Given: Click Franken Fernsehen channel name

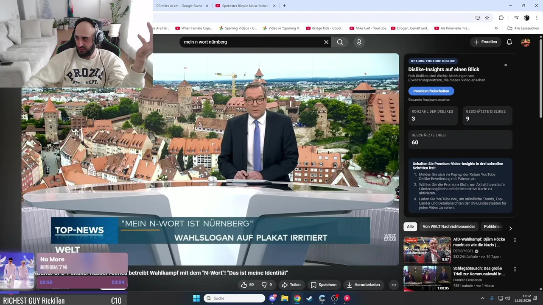Looking at the screenshot, I should coord(467,280).
